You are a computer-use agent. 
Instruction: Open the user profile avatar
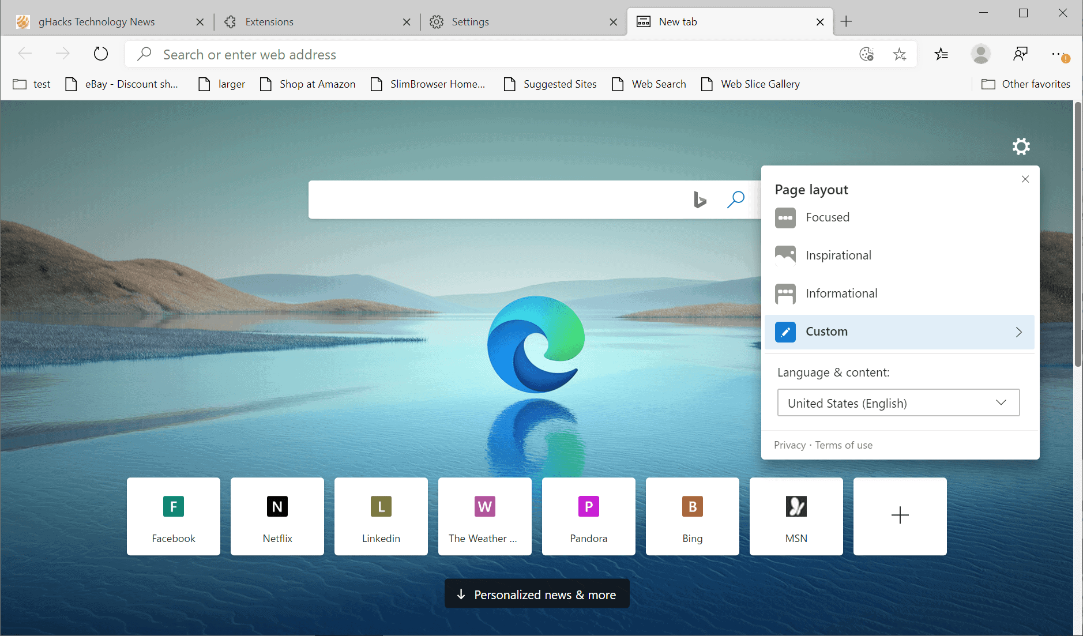pyautogui.click(x=981, y=54)
